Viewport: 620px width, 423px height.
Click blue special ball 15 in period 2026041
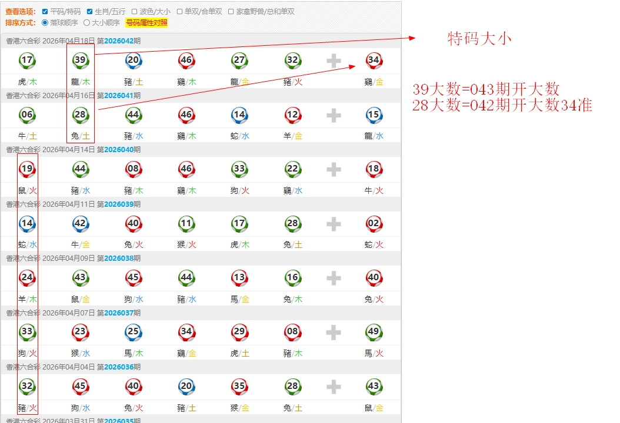coord(374,115)
